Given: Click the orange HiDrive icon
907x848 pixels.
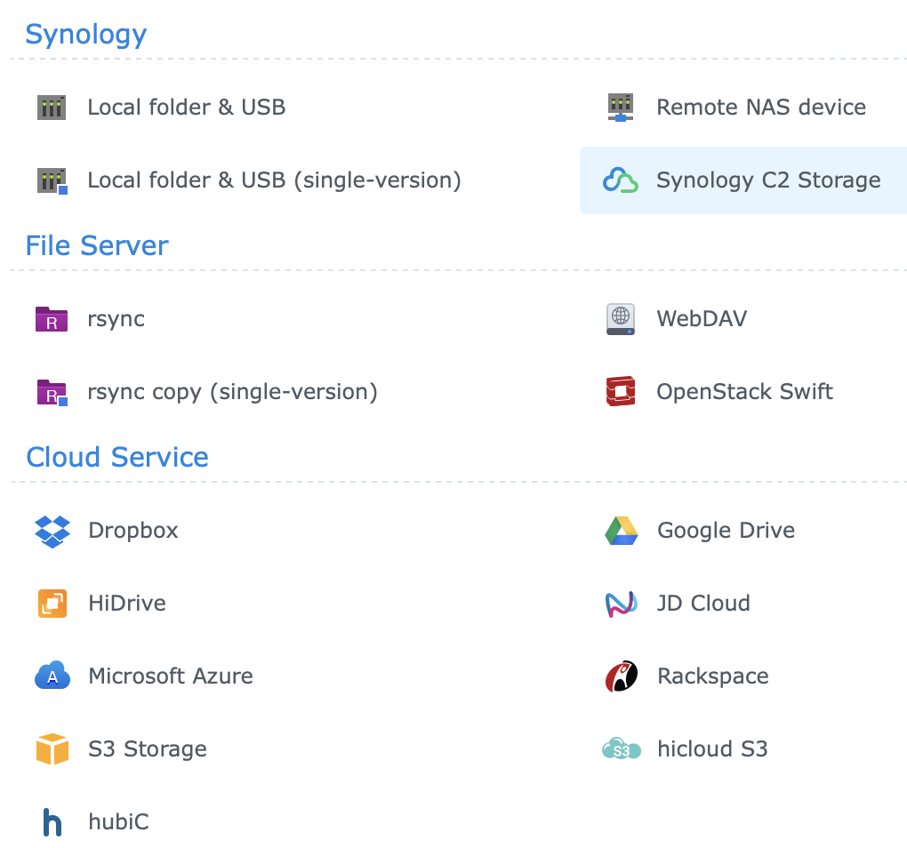Looking at the screenshot, I should [x=52, y=604].
